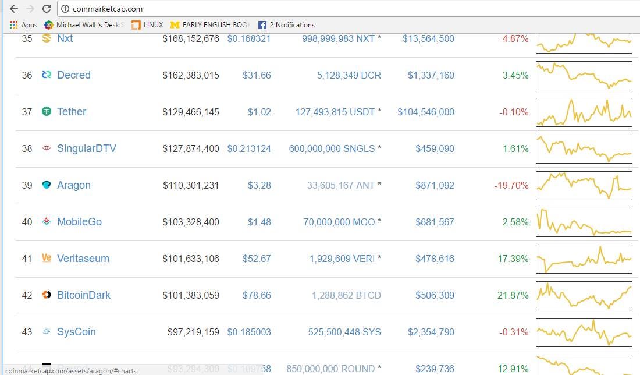The height and width of the screenshot is (375, 640).
Task: Click the 70,000,000 MGO supply link
Action: point(339,222)
